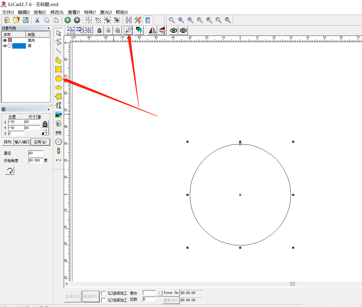Toggle visibility eye of the circle object
The image size is (362, 307).
click(x=5, y=46)
